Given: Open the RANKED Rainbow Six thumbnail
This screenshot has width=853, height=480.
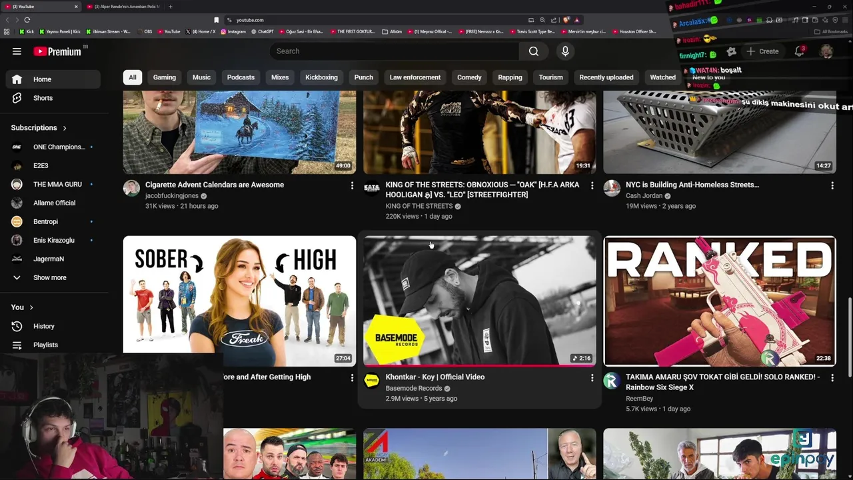Looking at the screenshot, I should pos(720,301).
